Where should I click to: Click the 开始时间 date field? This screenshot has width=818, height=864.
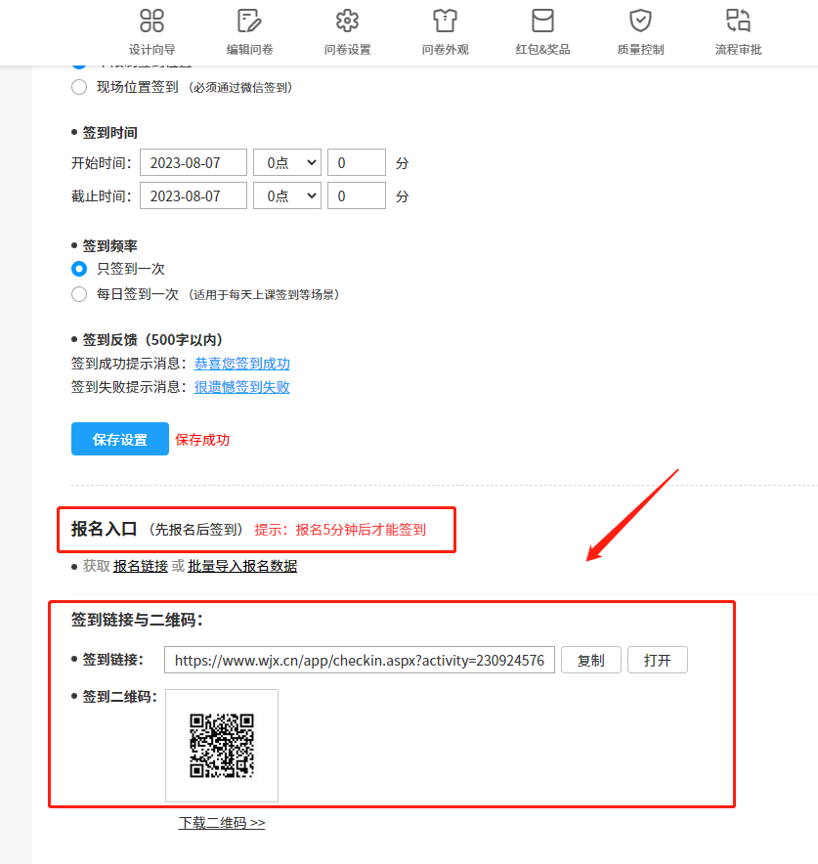[194, 162]
